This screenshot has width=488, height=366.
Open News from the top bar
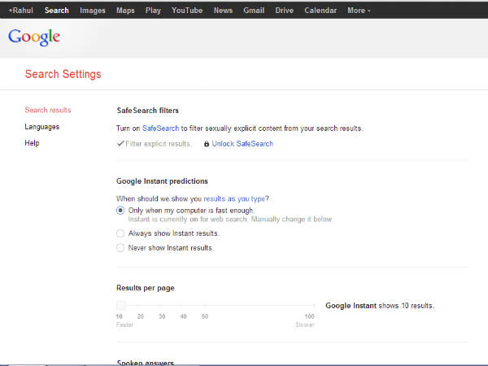[x=223, y=11]
